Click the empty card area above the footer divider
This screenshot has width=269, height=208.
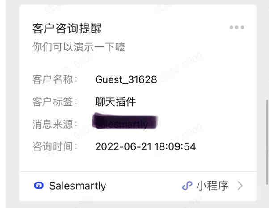click(x=138, y=162)
